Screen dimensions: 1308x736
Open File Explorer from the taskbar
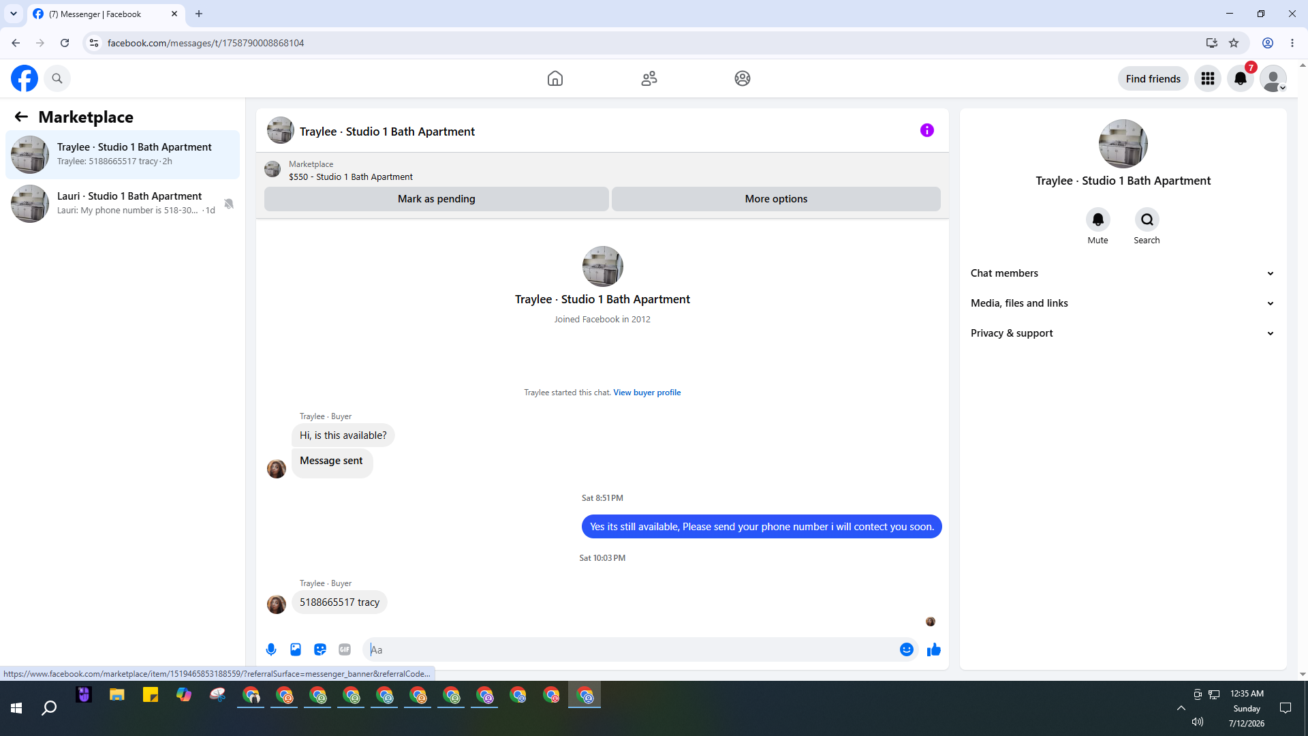(117, 695)
